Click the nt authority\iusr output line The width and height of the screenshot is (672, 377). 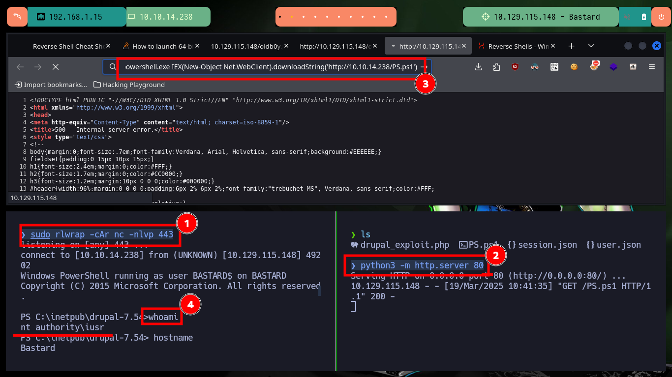point(62,327)
